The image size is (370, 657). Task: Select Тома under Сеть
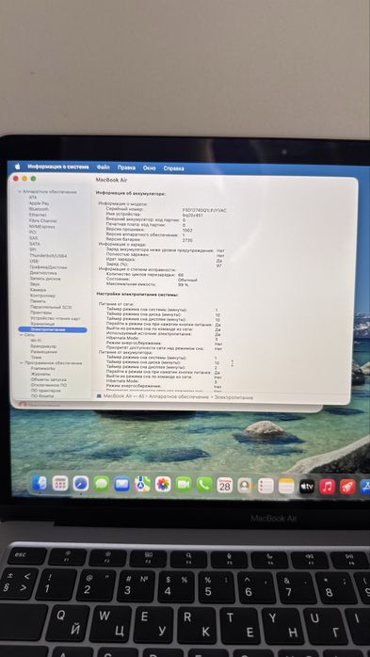[x=37, y=358]
